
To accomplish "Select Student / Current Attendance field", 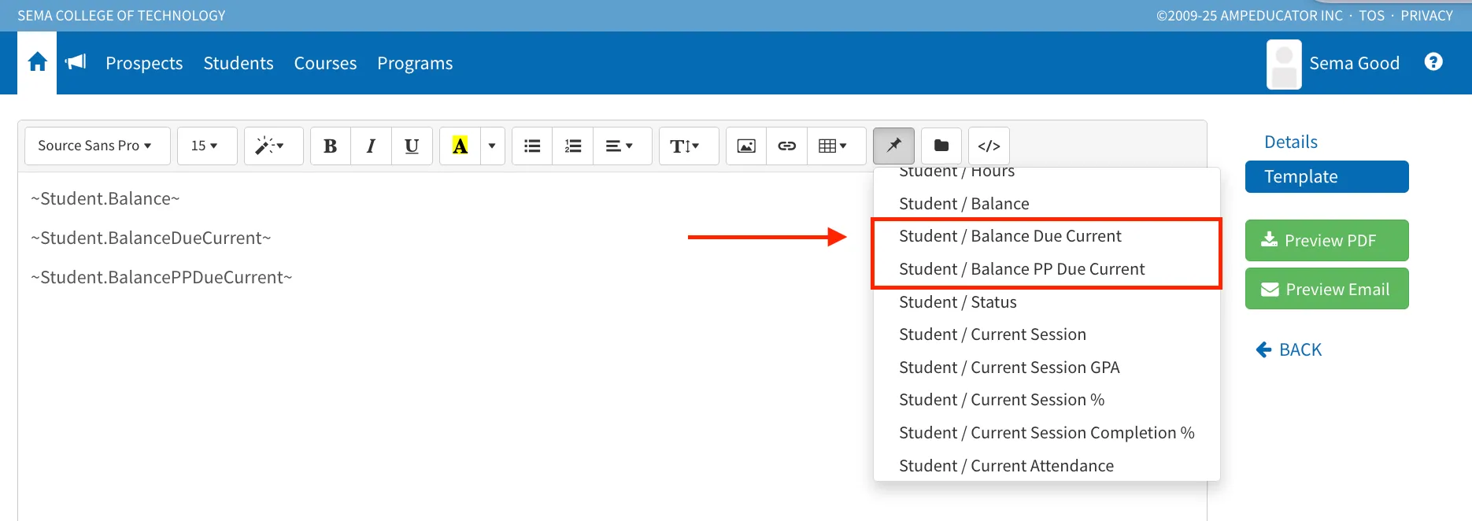I will point(1047,466).
